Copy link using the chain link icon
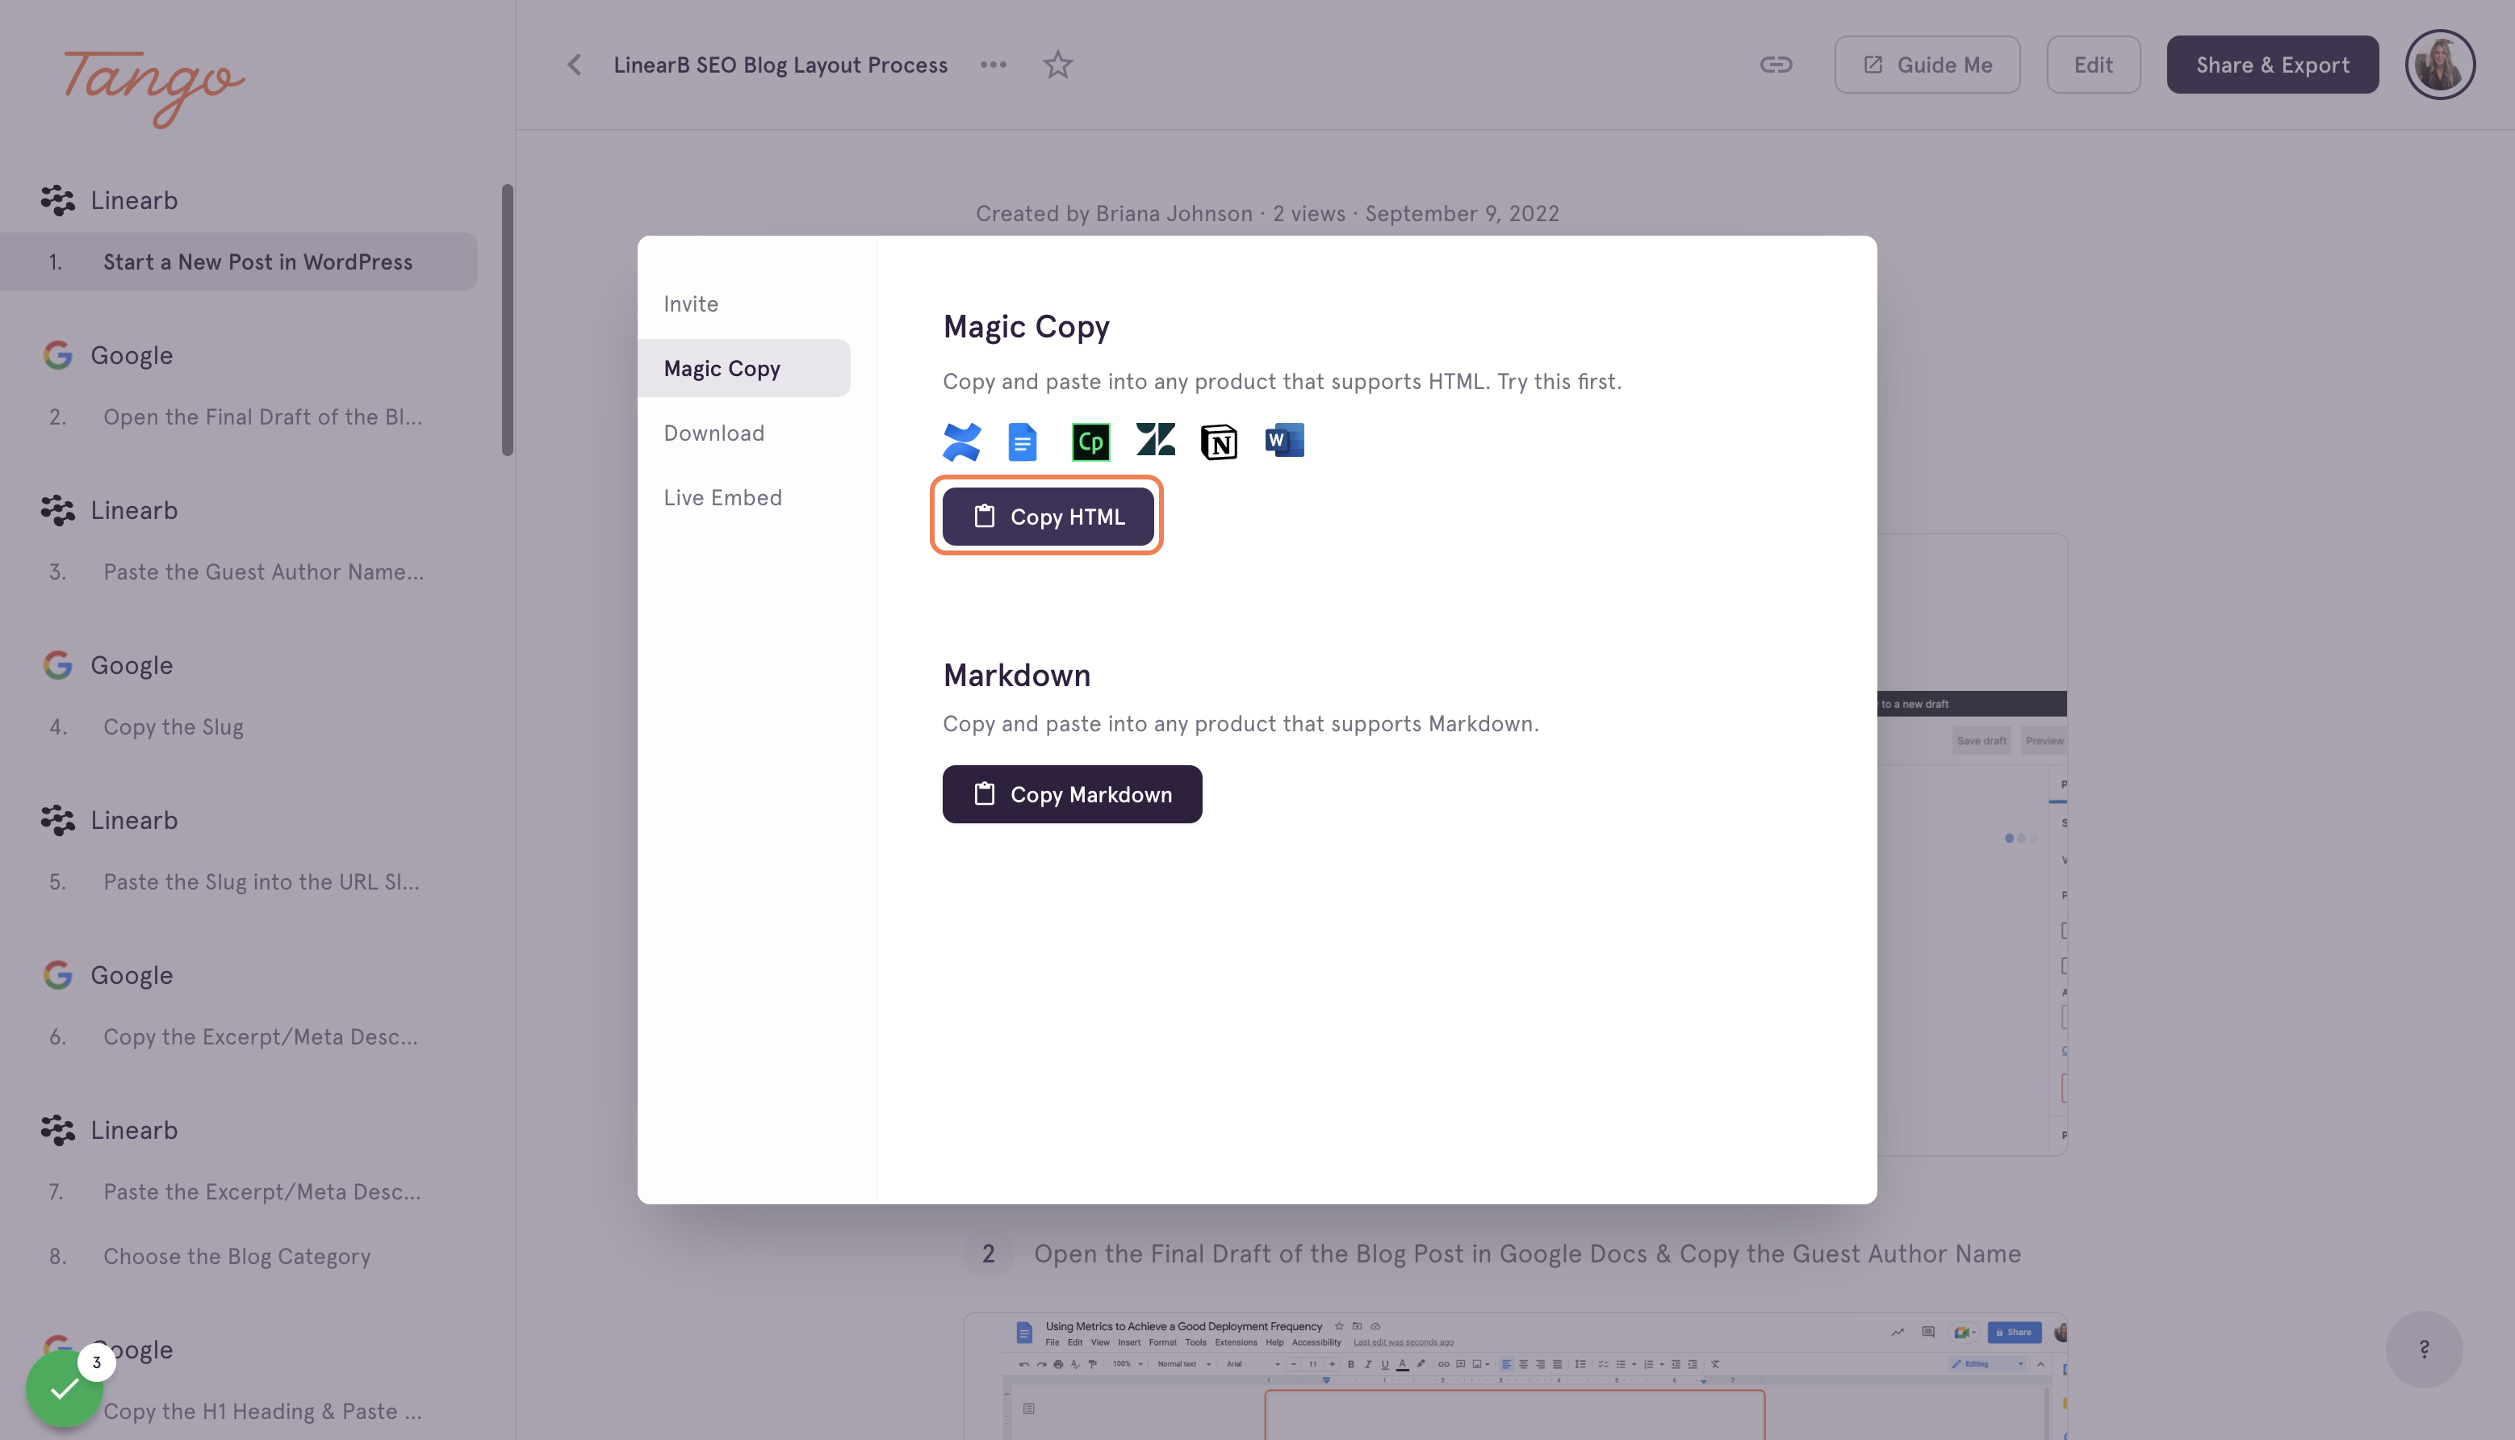This screenshot has width=2515, height=1440. pyautogui.click(x=1776, y=65)
